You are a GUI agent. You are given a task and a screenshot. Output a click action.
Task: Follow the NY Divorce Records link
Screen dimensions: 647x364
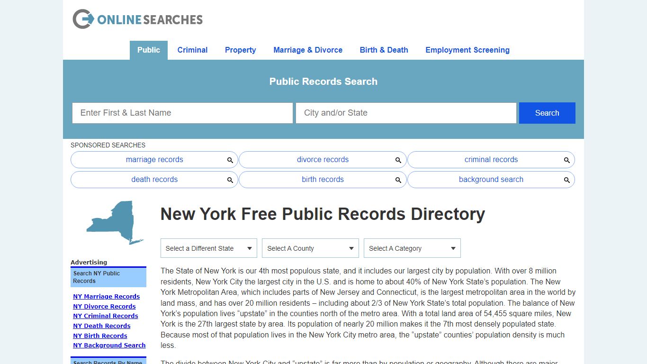coord(104,307)
